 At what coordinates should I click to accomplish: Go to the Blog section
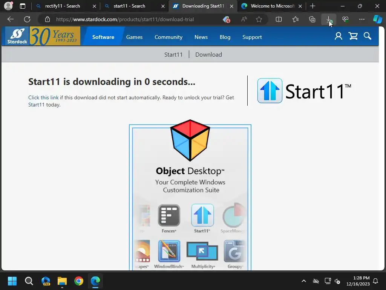[x=225, y=37]
